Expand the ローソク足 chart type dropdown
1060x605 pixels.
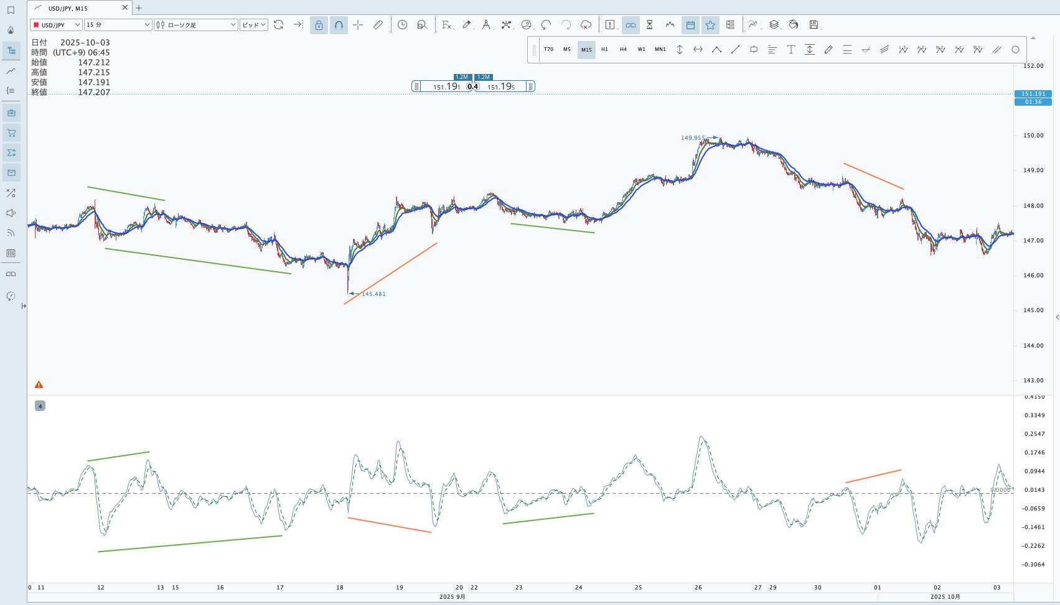pos(196,25)
